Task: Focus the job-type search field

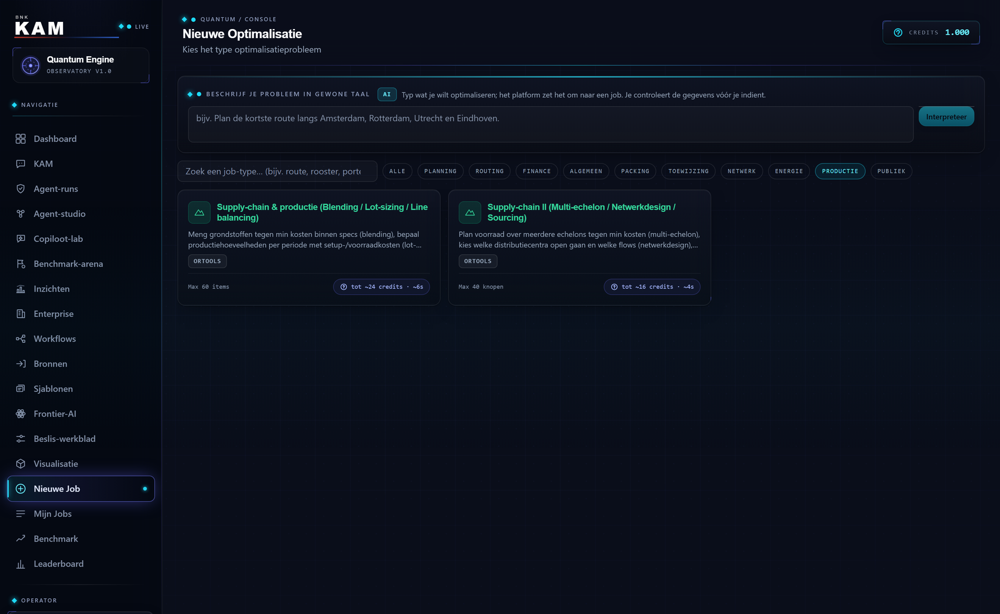Action: (277, 171)
